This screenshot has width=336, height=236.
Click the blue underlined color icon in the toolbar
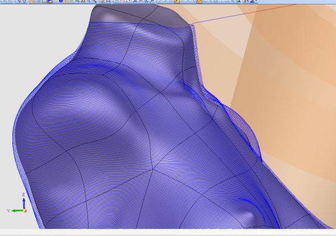pyautogui.click(x=252, y=1)
